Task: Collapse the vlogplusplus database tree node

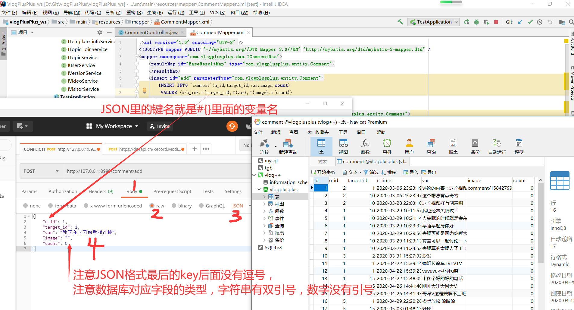Action: click(x=259, y=189)
